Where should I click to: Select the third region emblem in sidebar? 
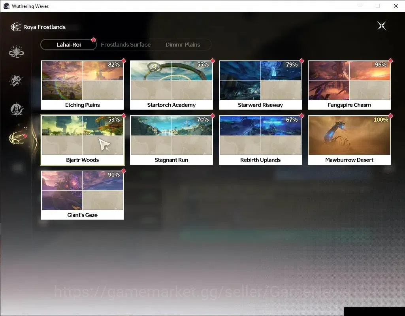pos(17,109)
